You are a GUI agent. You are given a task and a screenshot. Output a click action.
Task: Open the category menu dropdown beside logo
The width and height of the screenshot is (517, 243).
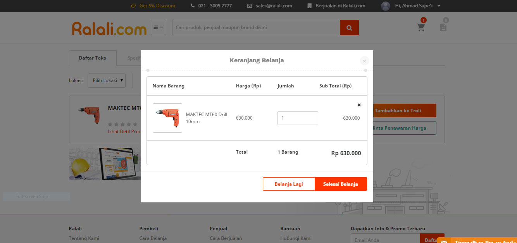pos(158,27)
